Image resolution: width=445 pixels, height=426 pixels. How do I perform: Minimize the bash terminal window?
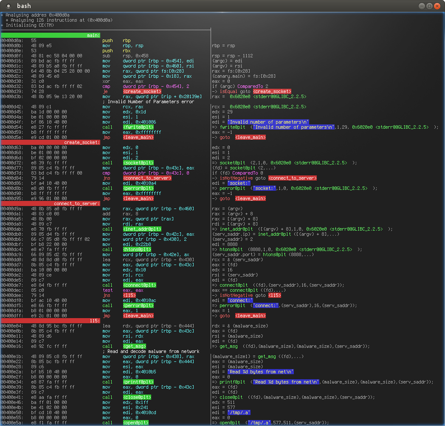(x=422, y=6)
